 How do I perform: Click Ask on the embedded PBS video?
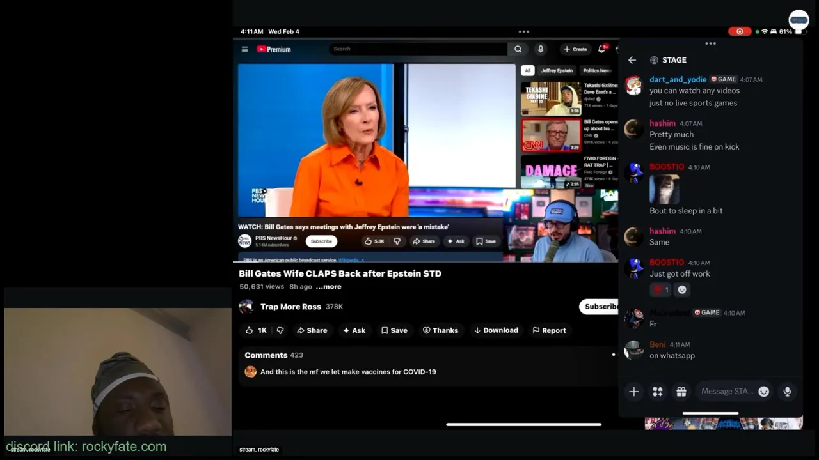(x=456, y=241)
